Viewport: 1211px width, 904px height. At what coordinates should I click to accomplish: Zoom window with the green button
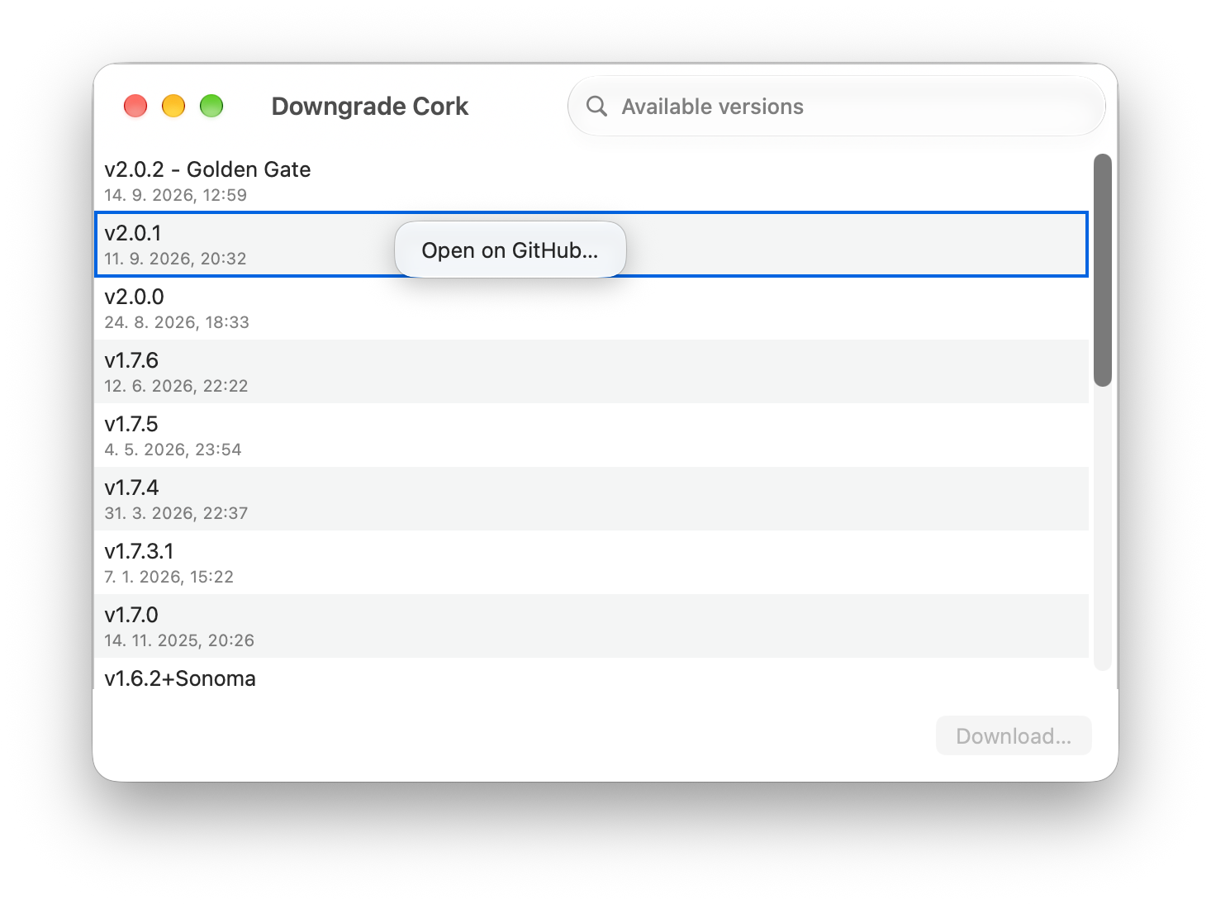(211, 106)
